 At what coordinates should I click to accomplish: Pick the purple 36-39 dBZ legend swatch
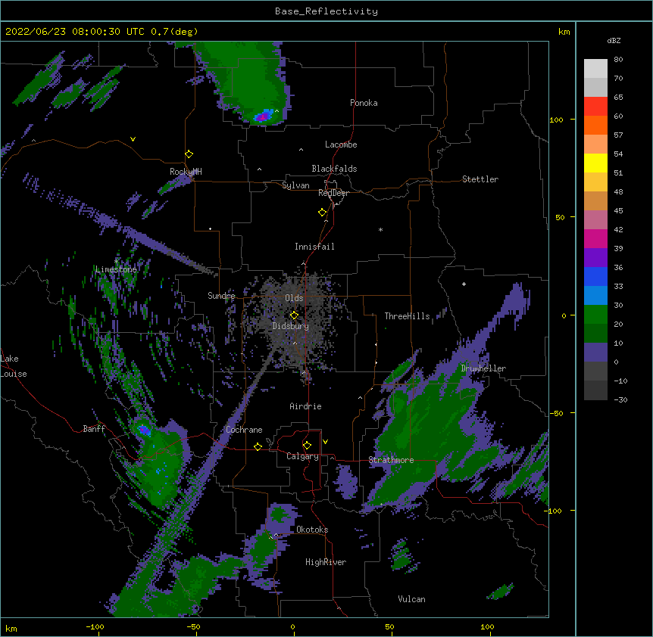595,257
